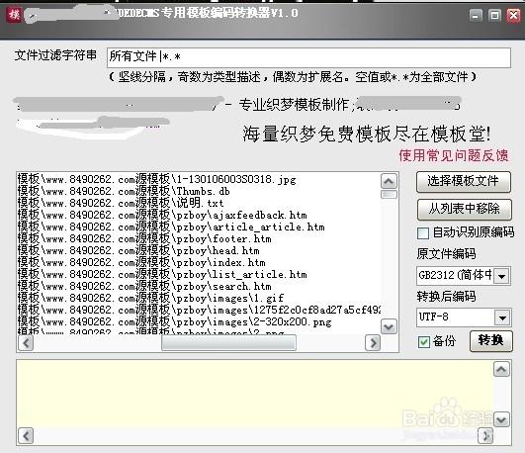The image size is (525, 453).
Task: Minimize the window
Action: (476, 15)
